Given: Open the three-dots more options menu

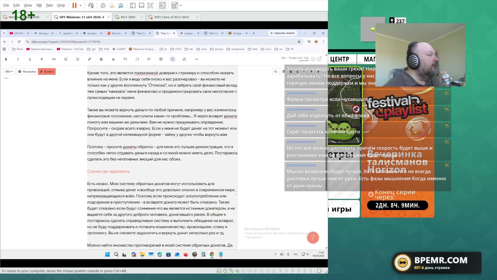Looking at the screenshot, I should tap(196, 59).
